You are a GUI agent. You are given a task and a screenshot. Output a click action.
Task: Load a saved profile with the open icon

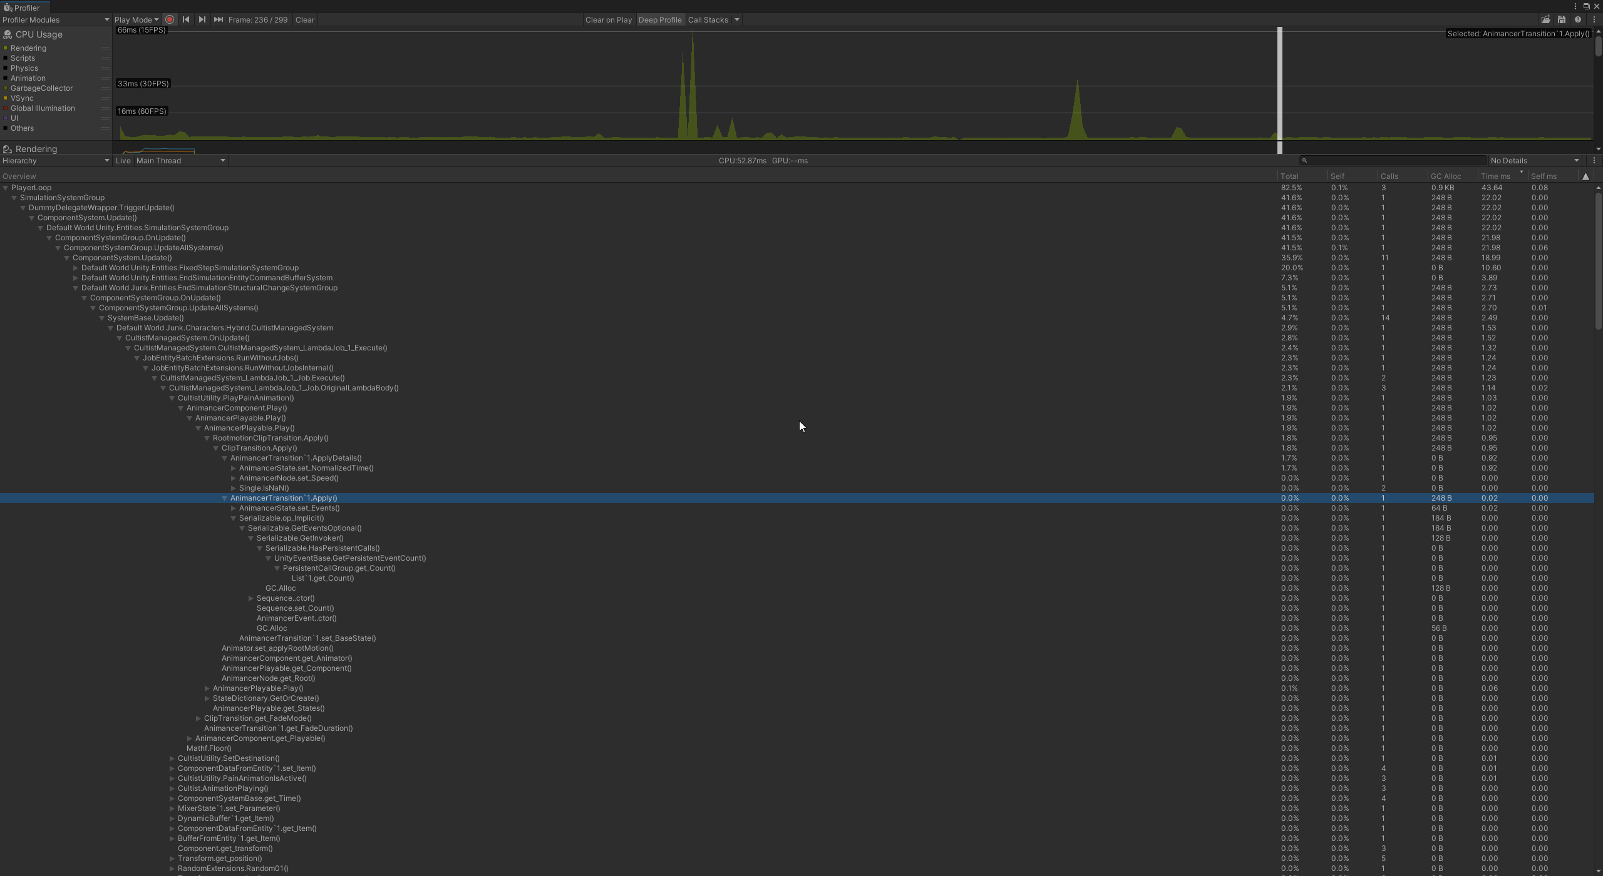tap(1545, 19)
